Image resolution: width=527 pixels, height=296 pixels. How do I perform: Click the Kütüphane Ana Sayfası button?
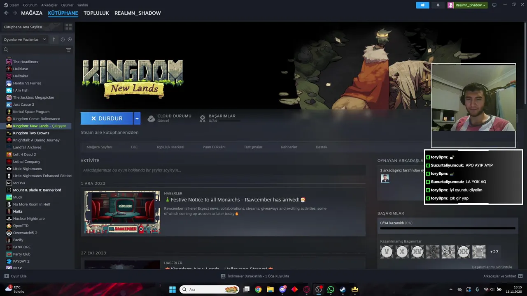[x=32, y=27]
